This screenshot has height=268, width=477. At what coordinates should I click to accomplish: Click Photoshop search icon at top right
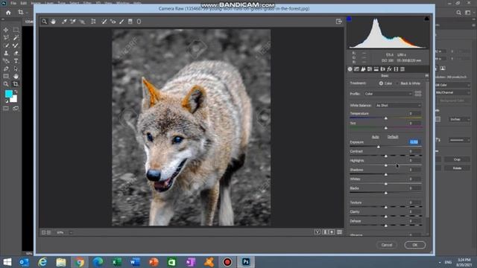(x=459, y=13)
